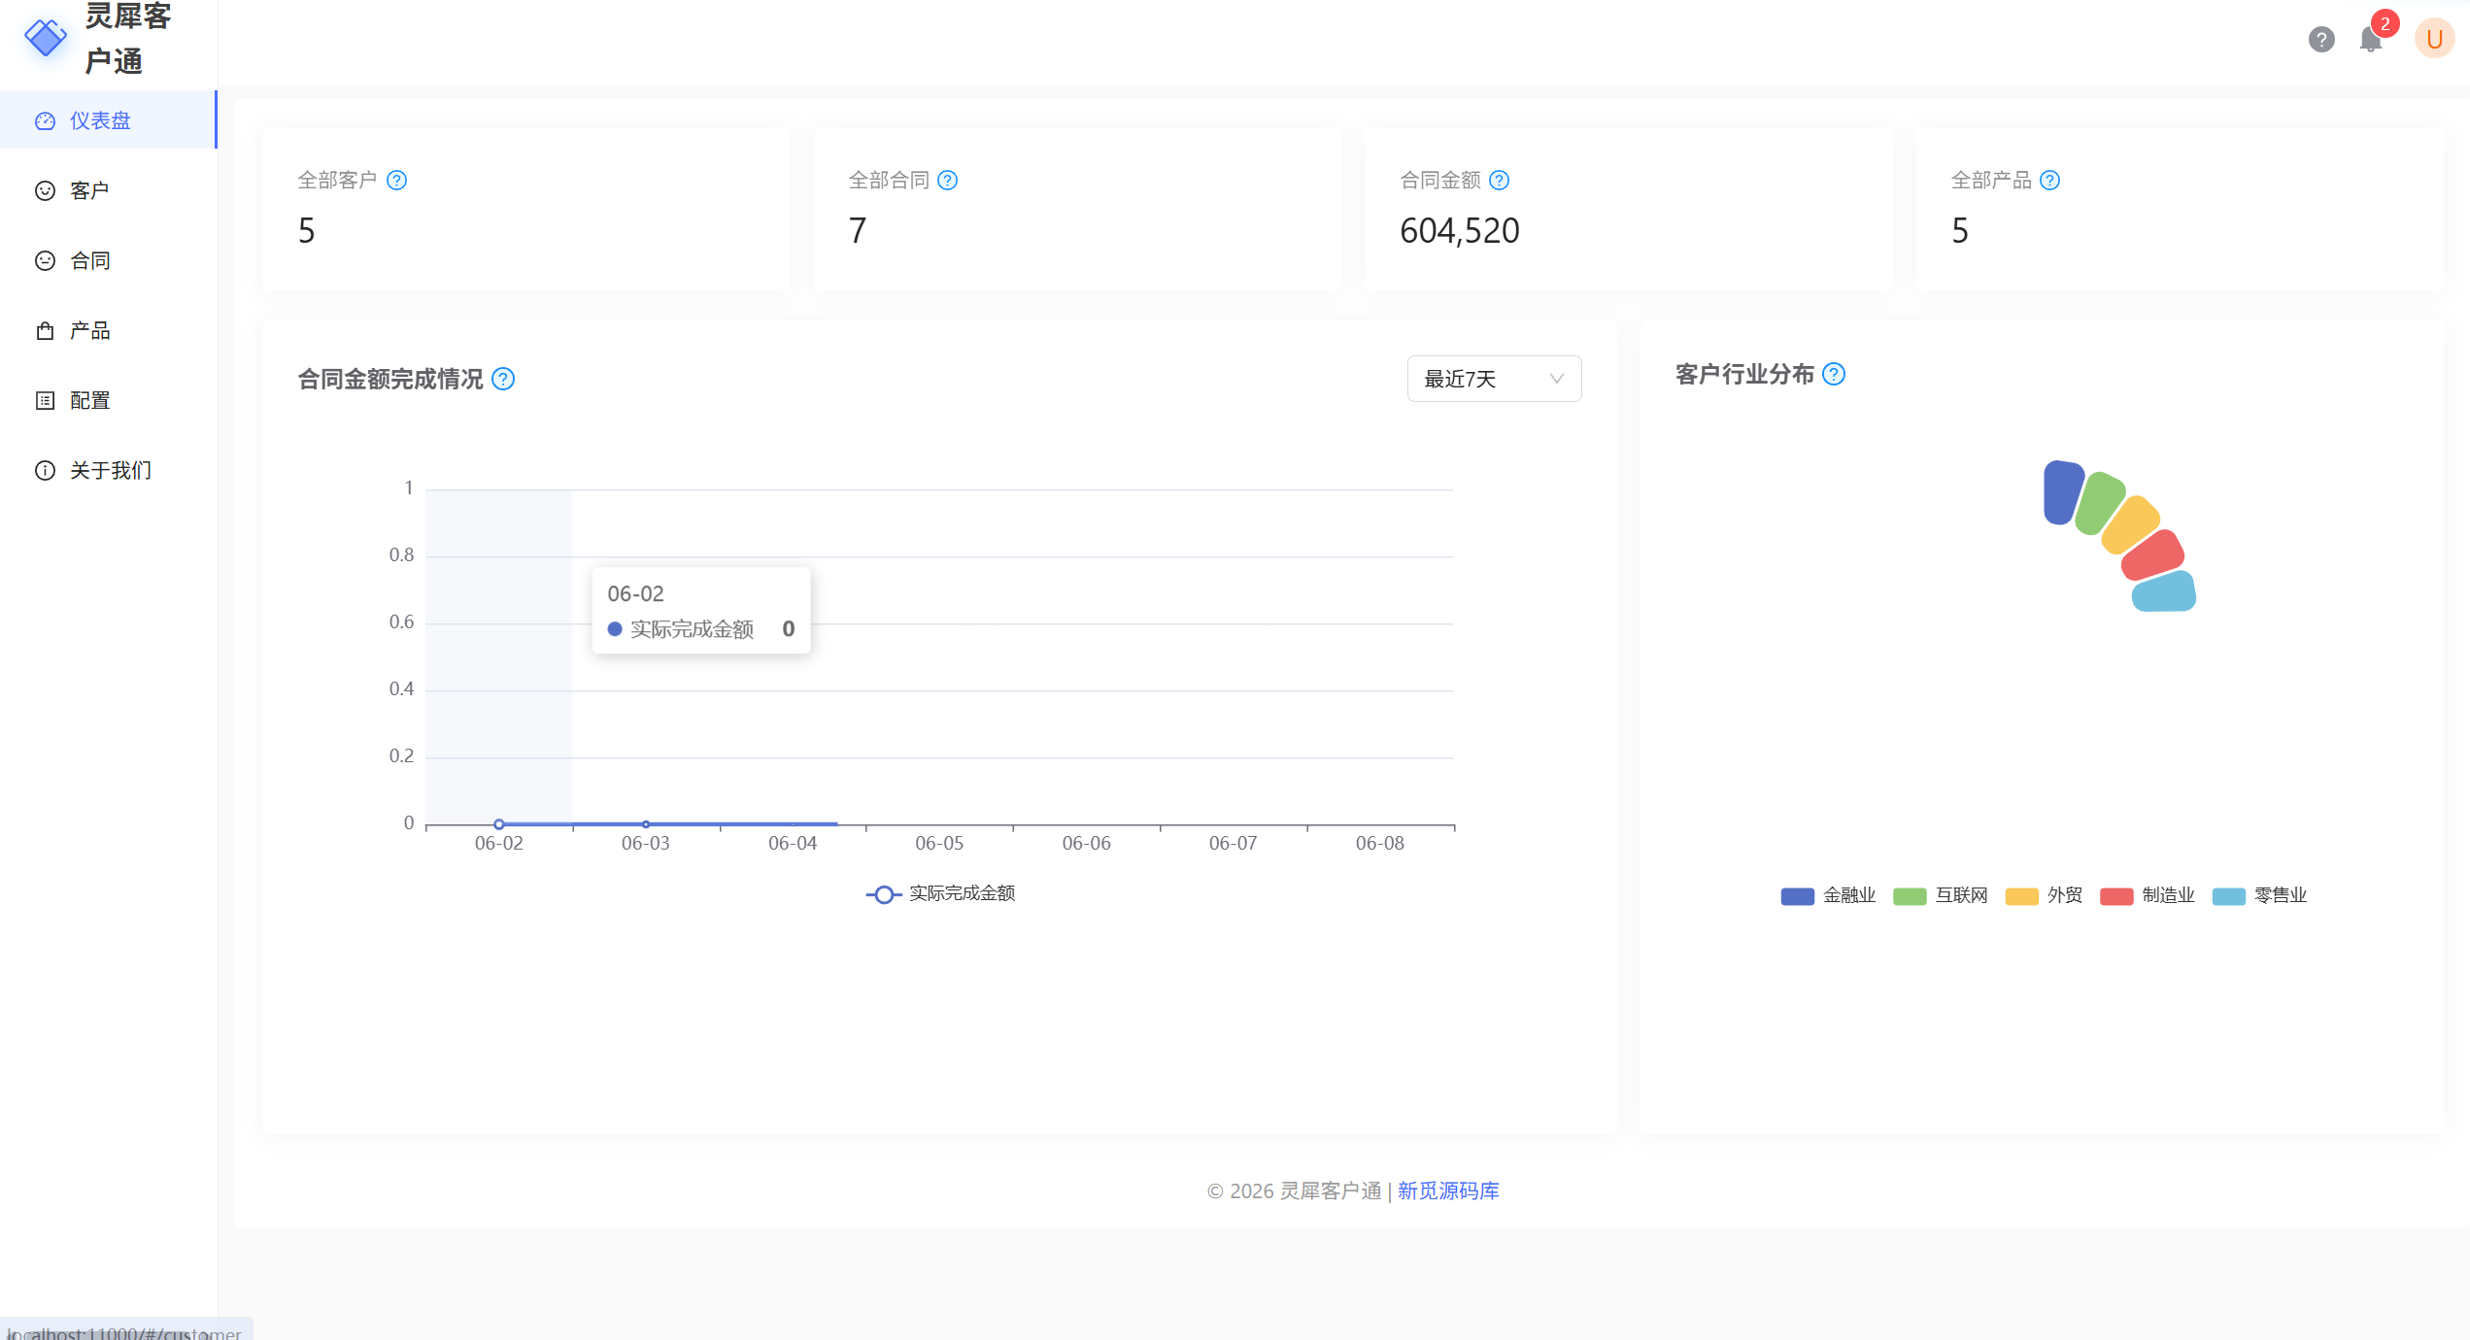Click the 仪表盘 dashboard gauge icon
2470x1340 pixels.
click(x=45, y=120)
